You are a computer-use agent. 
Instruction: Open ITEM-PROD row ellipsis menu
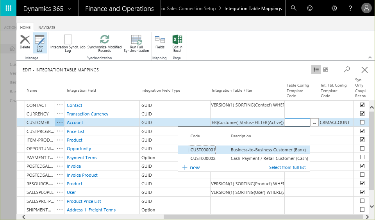[60, 140]
